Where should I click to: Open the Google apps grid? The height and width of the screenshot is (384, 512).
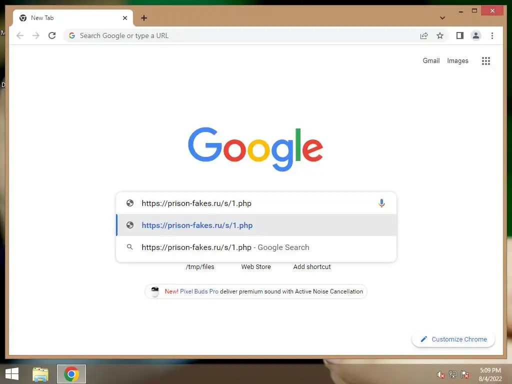coord(486,60)
